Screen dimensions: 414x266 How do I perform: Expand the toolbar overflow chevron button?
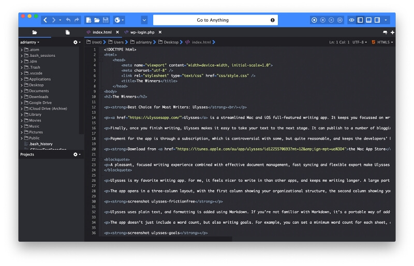(x=144, y=20)
